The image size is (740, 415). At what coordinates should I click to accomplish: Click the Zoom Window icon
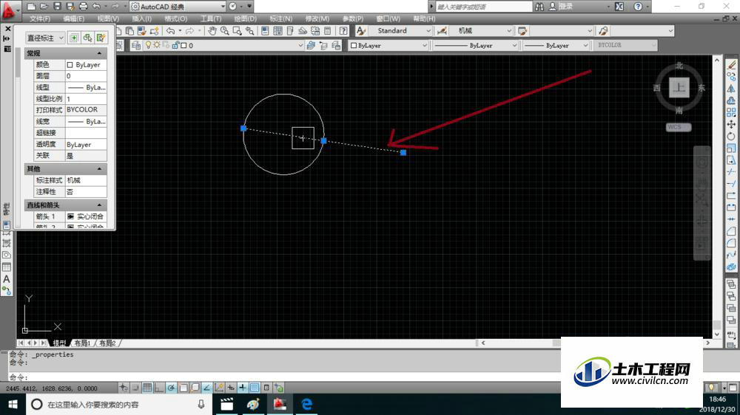(x=237, y=31)
